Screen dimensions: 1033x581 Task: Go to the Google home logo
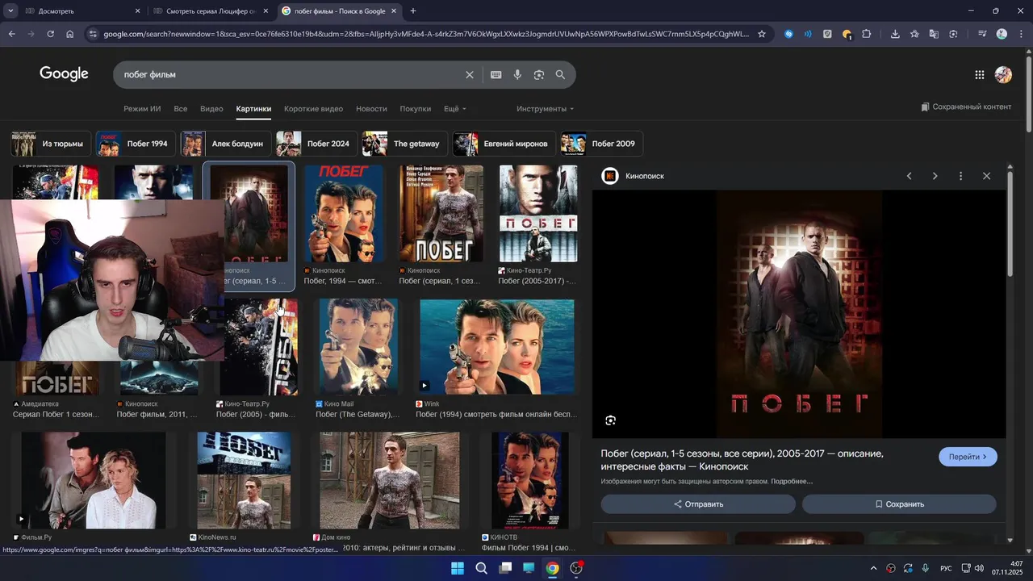(x=64, y=74)
